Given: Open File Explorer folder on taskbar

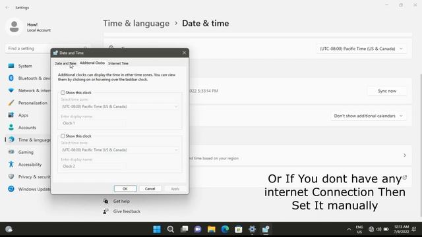Looking at the screenshot, I should 212,229.
